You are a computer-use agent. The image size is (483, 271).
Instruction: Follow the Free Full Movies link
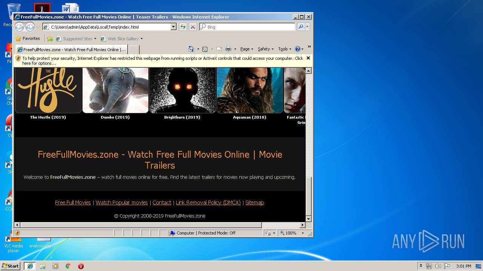click(x=73, y=202)
